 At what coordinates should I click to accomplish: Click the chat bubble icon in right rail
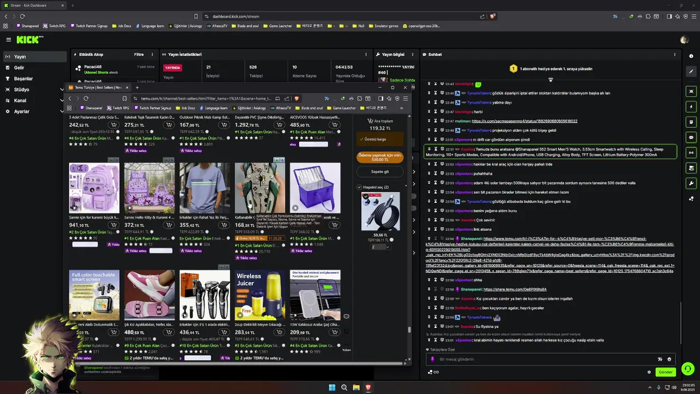coord(691,137)
